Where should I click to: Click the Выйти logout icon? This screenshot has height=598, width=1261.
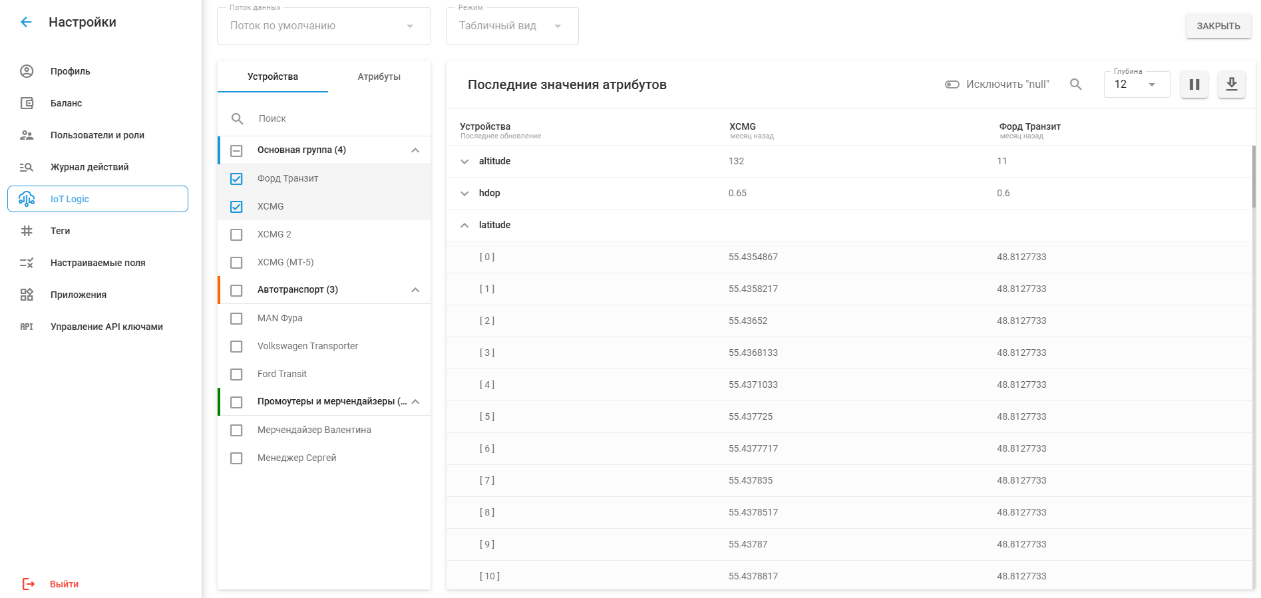(28, 584)
